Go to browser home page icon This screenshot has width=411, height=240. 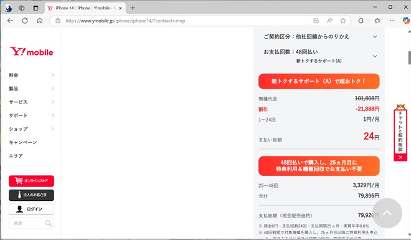[40, 21]
